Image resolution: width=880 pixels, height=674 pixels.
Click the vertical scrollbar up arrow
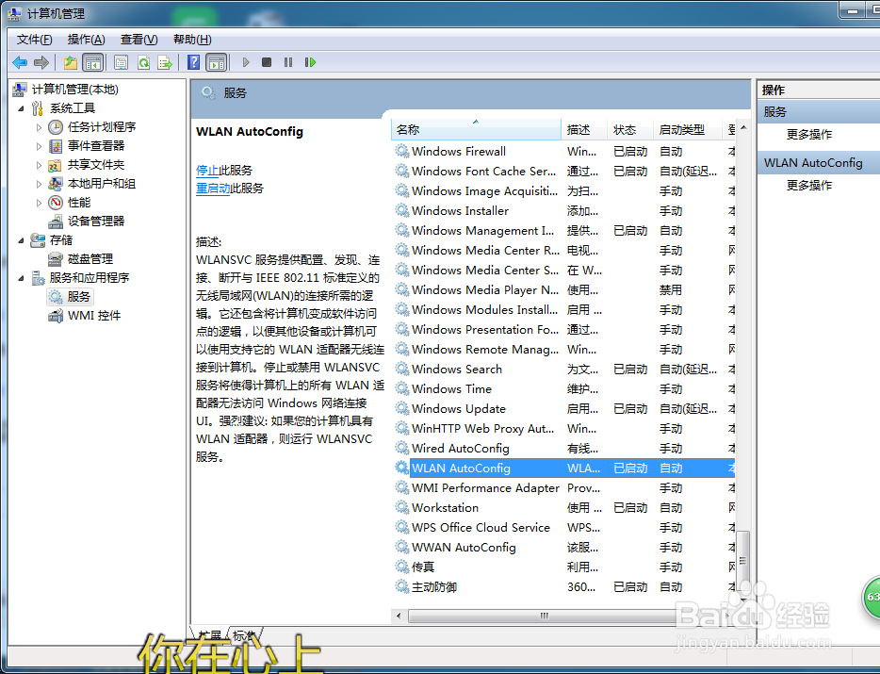click(743, 128)
